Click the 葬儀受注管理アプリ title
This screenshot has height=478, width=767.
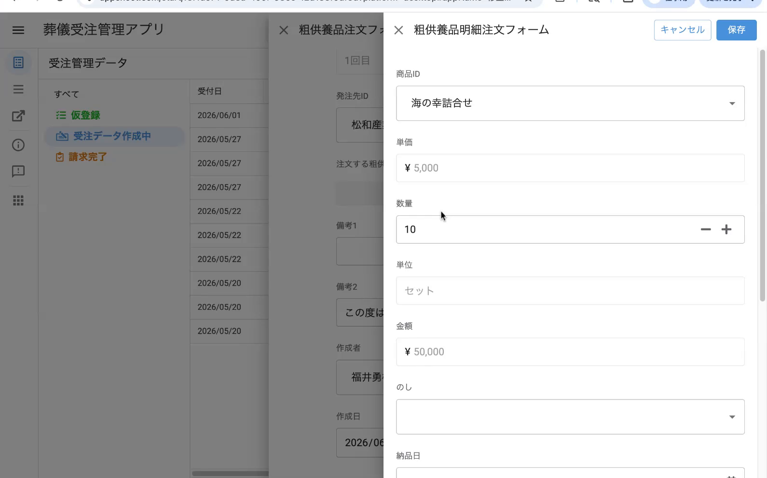point(104,29)
